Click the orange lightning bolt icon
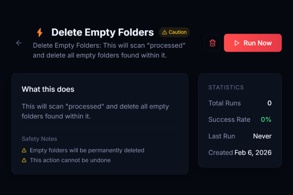This screenshot has width=293, height=195. (40, 32)
